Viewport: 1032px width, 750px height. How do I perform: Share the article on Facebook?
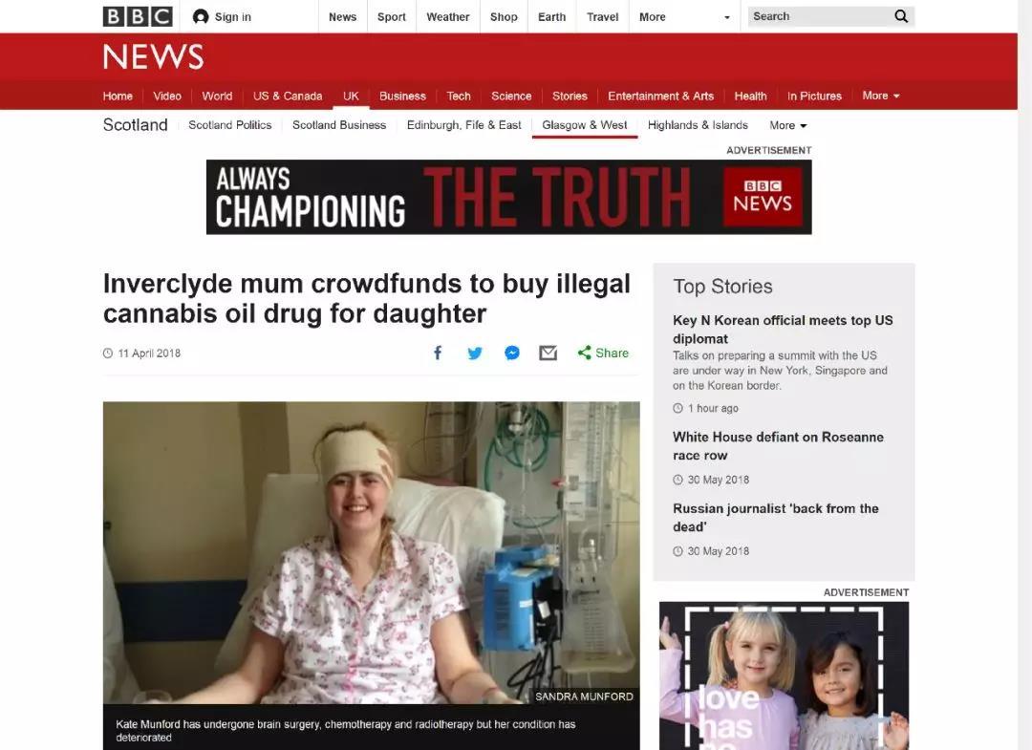(x=438, y=354)
